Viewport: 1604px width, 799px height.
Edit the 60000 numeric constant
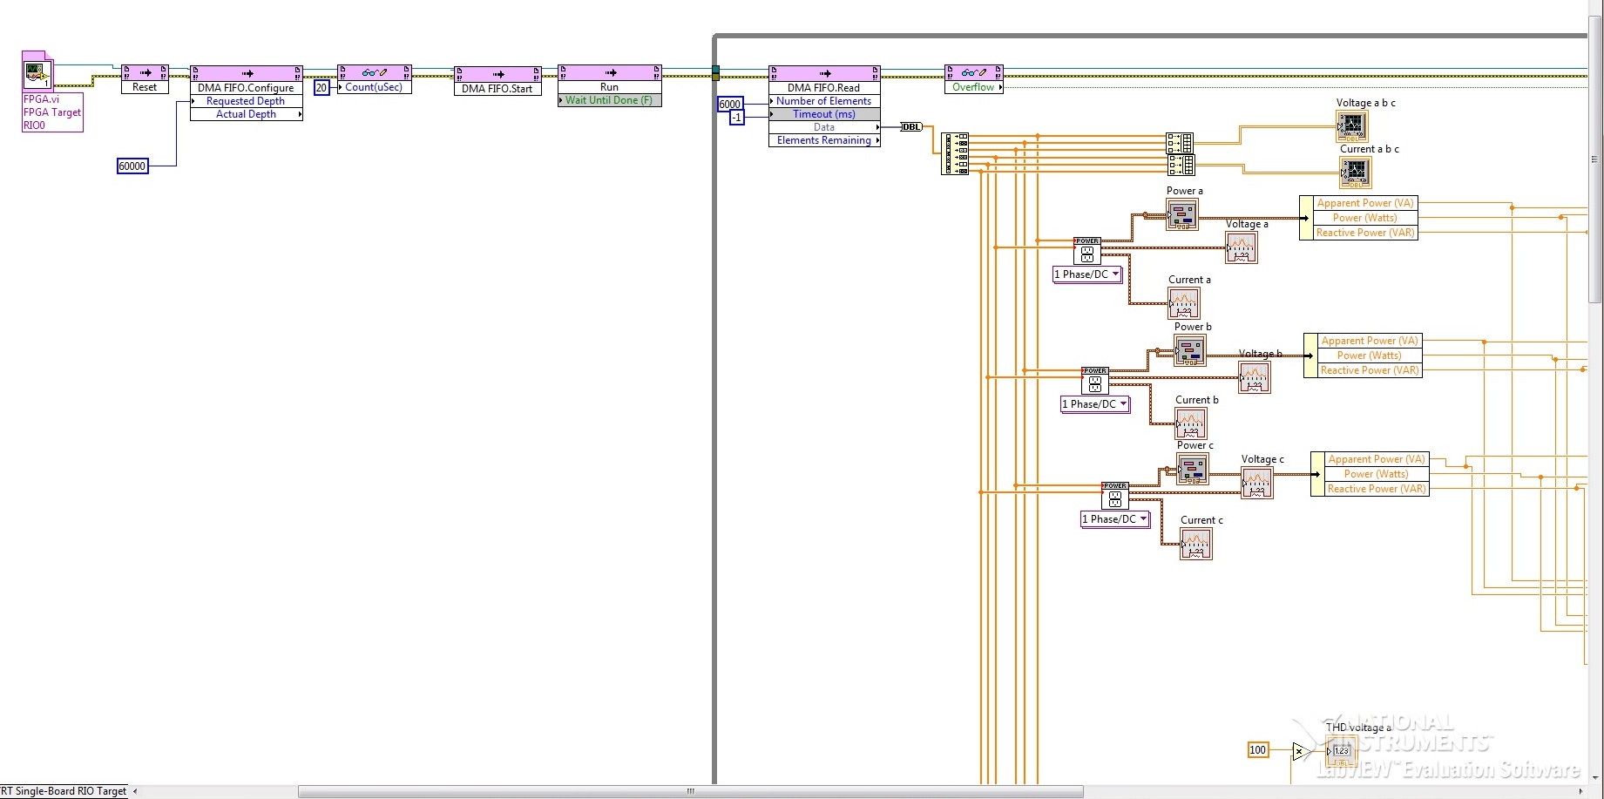132,166
